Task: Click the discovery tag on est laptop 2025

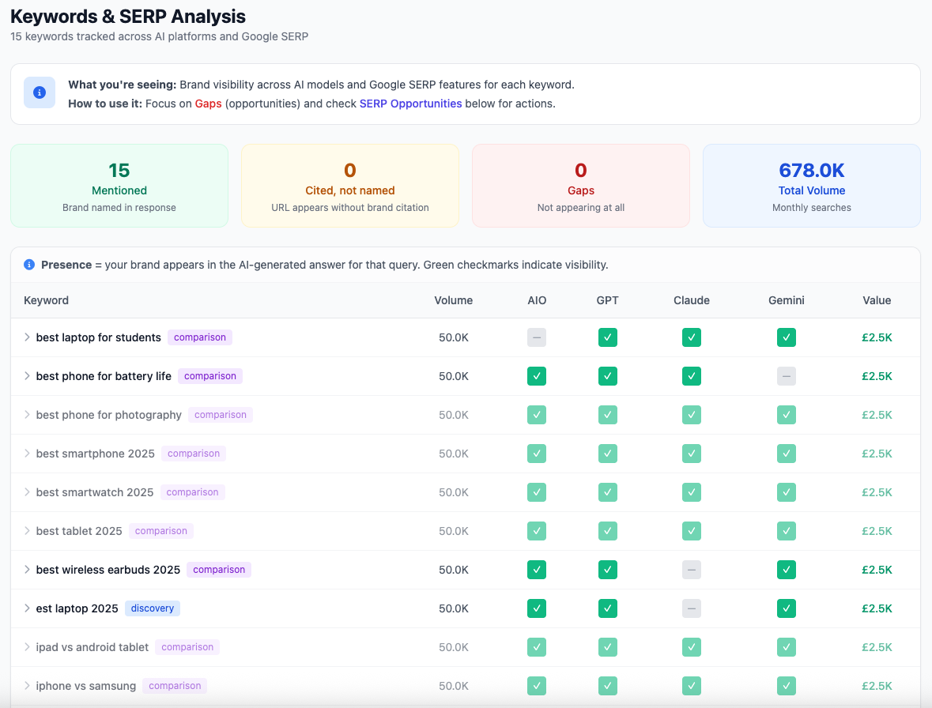Action: coord(152,608)
